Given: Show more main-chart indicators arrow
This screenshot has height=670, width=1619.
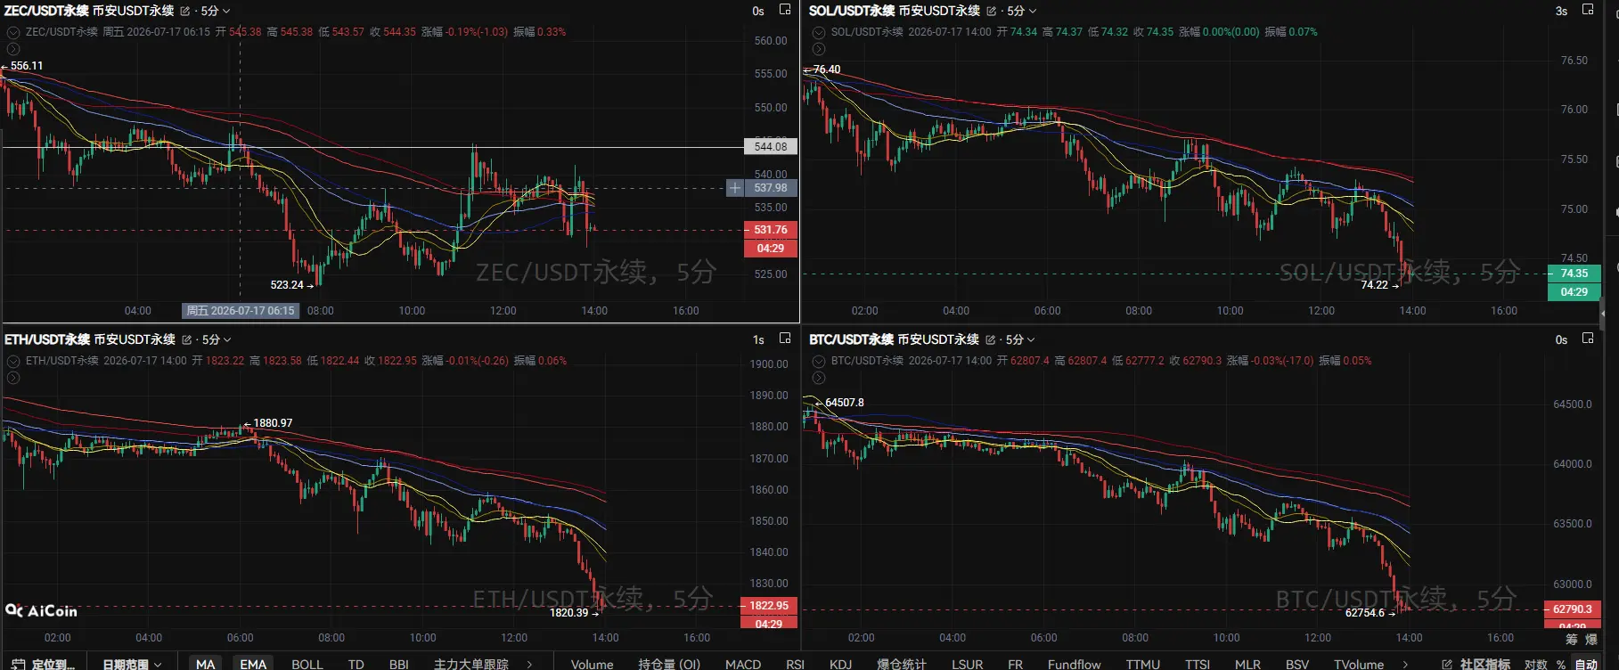Looking at the screenshot, I should (x=529, y=664).
